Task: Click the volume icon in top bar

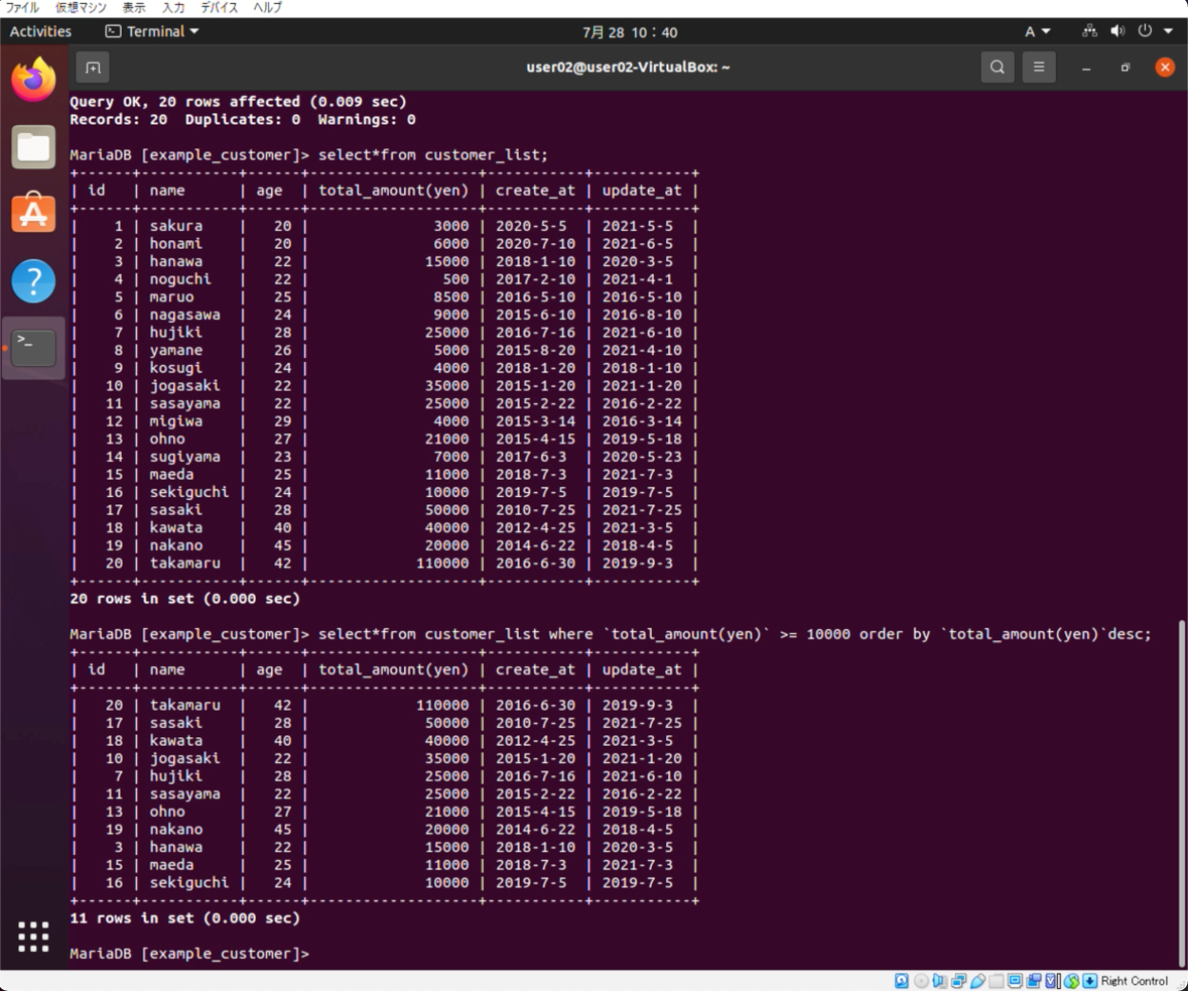Action: coord(1118,31)
